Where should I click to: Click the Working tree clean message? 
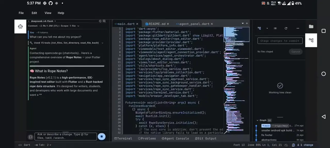pos(280,92)
